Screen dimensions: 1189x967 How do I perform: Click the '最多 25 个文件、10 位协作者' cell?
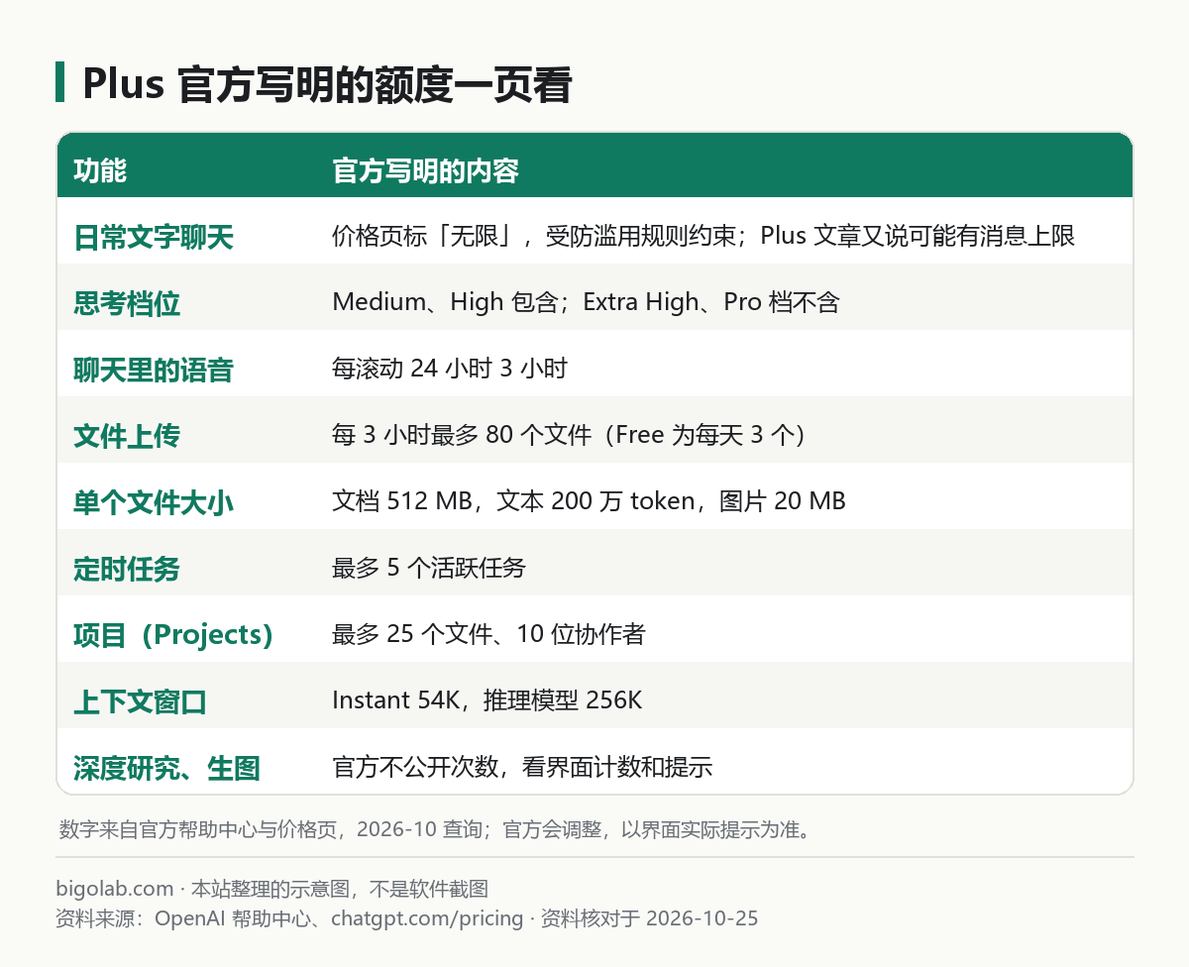pyautogui.click(x=488, y=634)
